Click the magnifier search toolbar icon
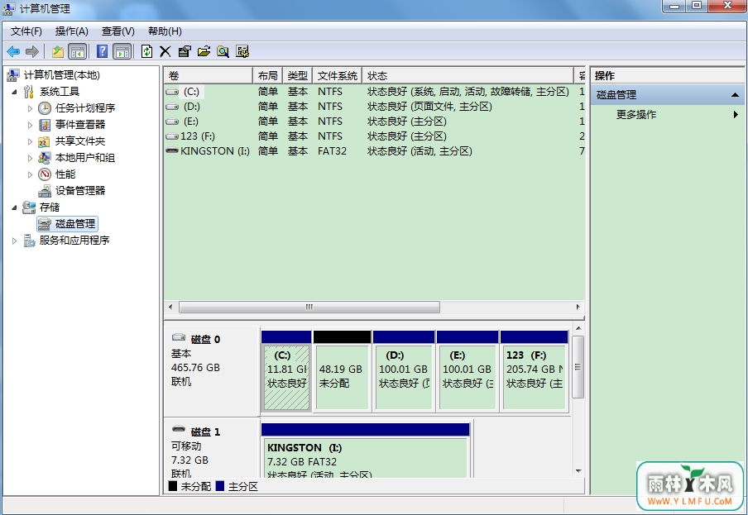748x515 pixels. (x=223, y=51)
